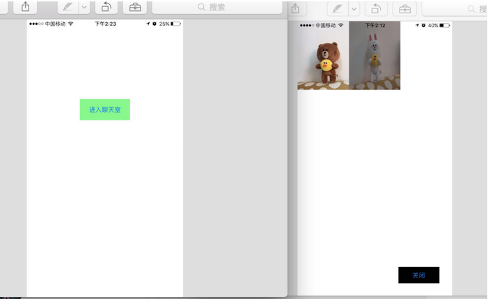Viewport: 488px width, 299px height.
Task: Click Rotate icon in left window toolbar
Action: pos(107,7)
